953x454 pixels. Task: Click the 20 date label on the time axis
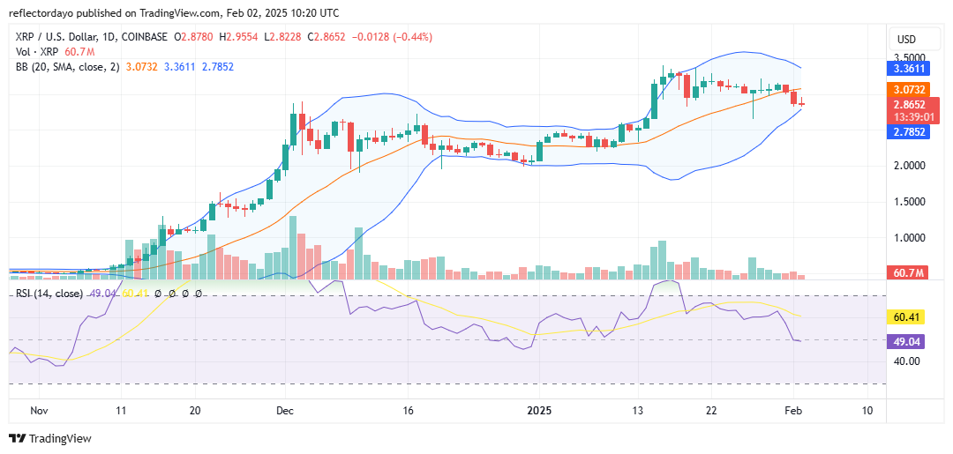(x=194, y=411)
